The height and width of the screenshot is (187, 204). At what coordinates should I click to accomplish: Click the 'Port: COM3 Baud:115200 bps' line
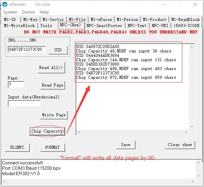[32, 168]
